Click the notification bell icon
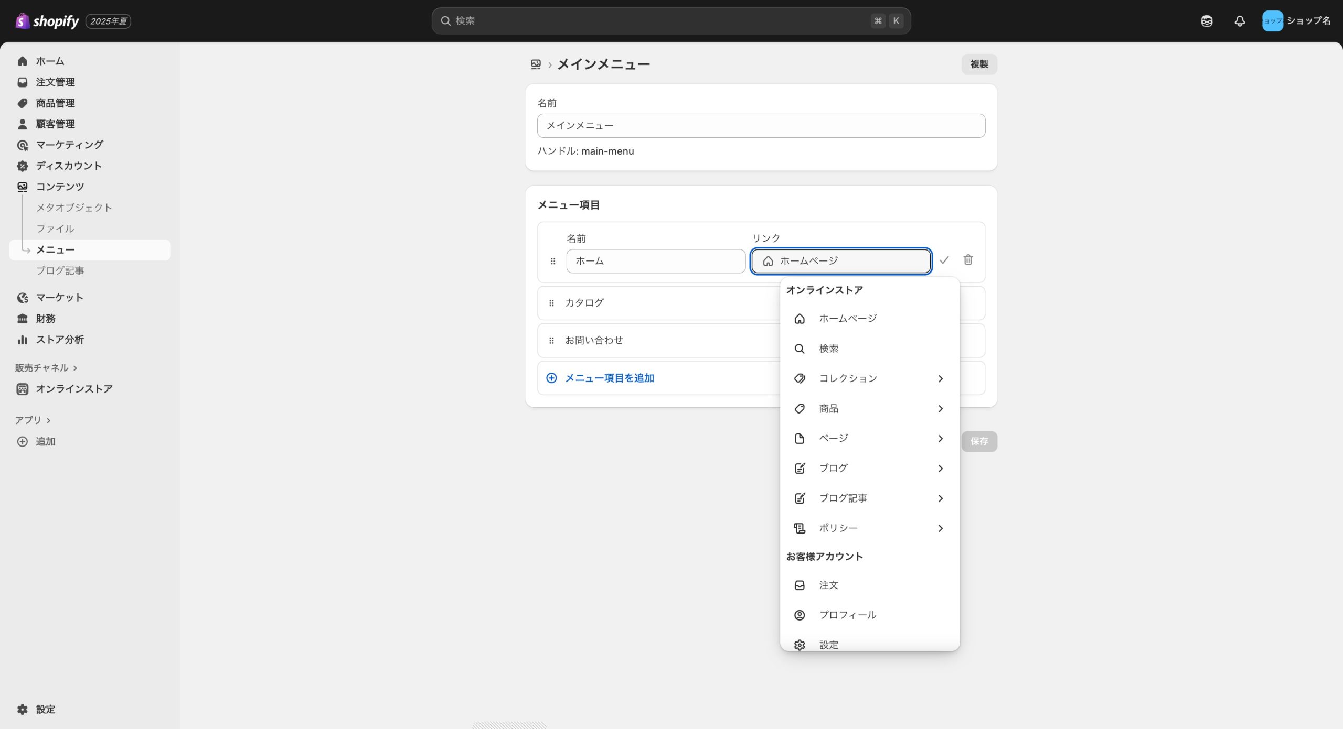The width and height of the screenshot is (1343, 729). point(1239,21)
